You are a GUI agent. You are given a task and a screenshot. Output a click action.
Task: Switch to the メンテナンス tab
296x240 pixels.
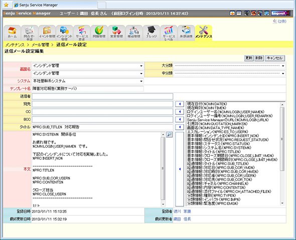(204, 32)
